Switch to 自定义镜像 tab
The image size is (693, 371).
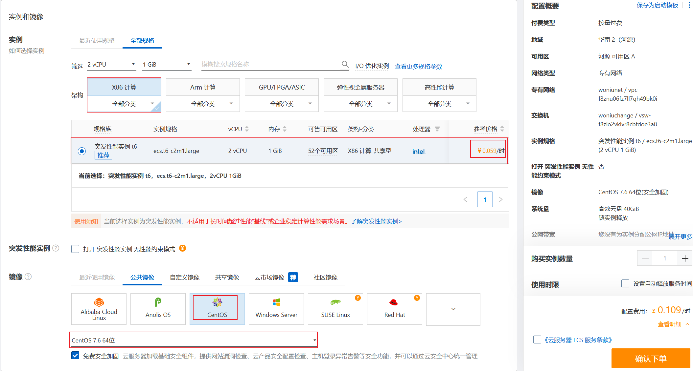[x=185, y=278]
